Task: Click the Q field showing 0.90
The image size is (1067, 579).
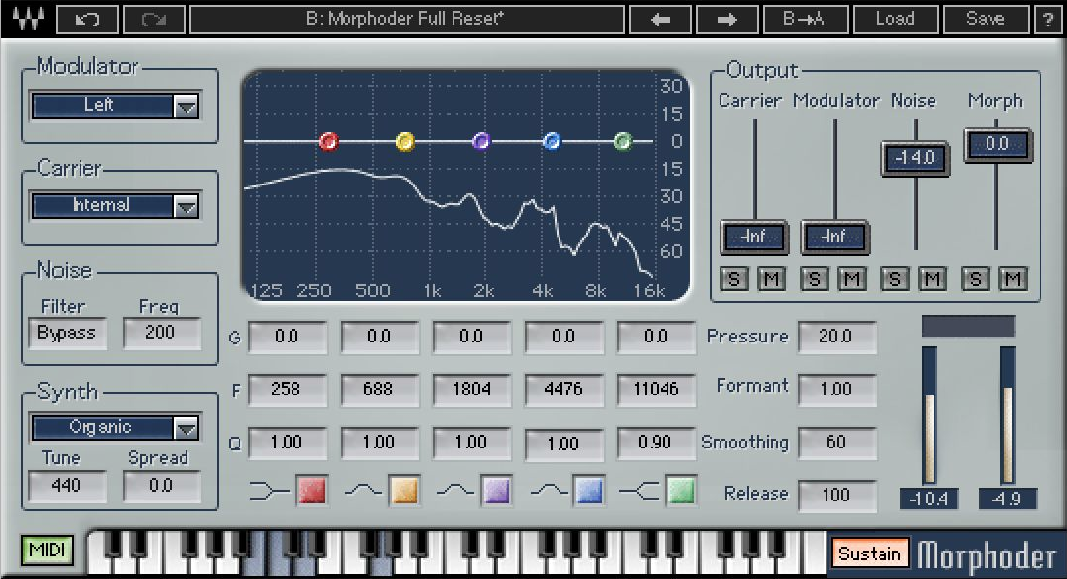Action: [x=656, y=443]
